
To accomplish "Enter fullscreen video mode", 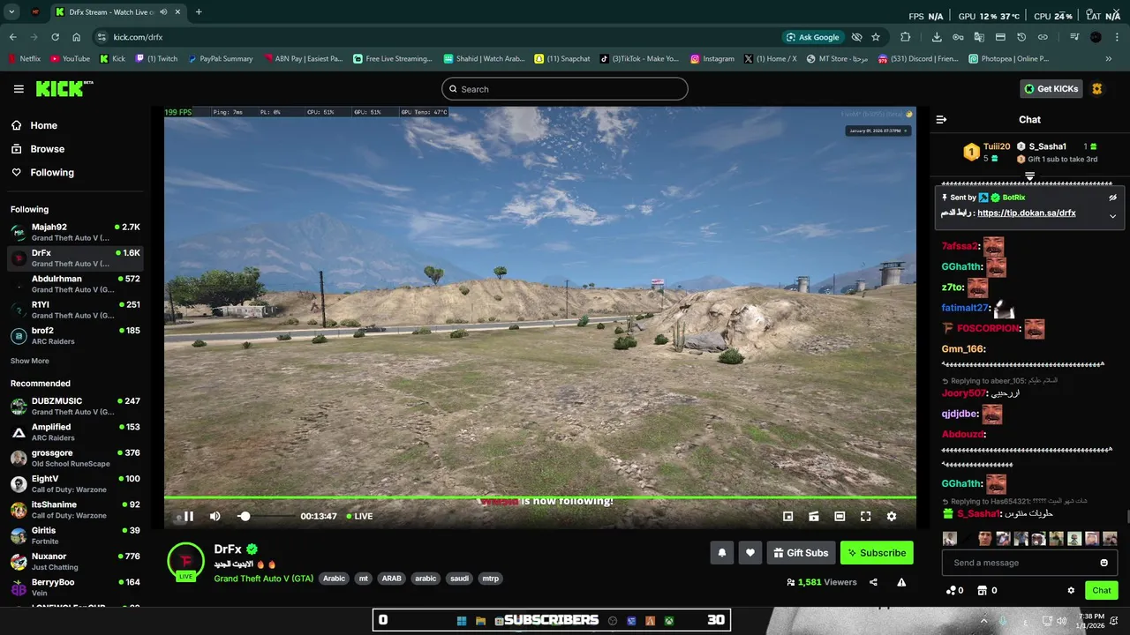I will [865, 516].
